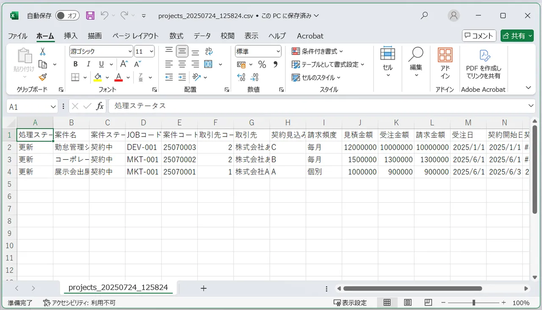Click the 共有 share button
This screenshot has width=542, height=310.
tap(517, 36)
